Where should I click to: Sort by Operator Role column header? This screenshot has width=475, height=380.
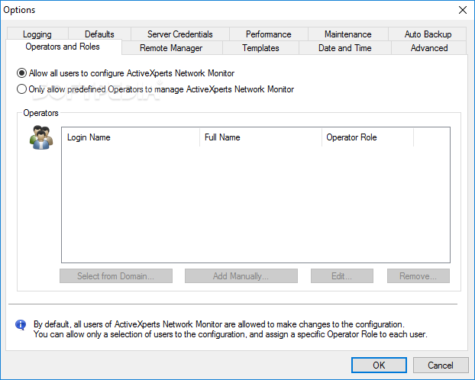(x=367, y=137)
